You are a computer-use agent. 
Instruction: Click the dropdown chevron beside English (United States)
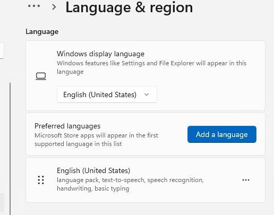147,94
